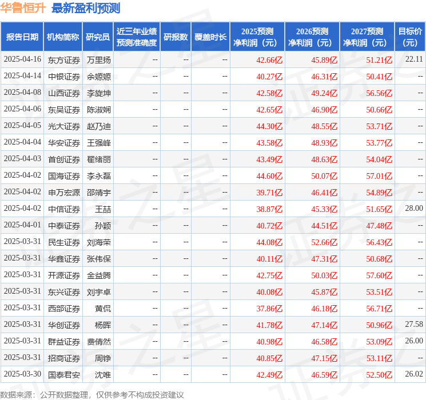The width and height of the screenshot is (426, 400).
Task: Click the 数据来源 footer disclaimer text
Action: point(92,394)
